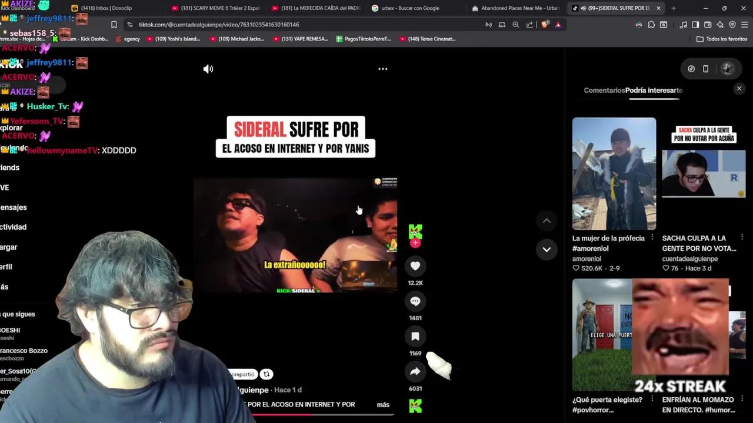Switch to 'La MERECIDA CAÍDA' tab

pyautogui.click(x=316, y=8)
